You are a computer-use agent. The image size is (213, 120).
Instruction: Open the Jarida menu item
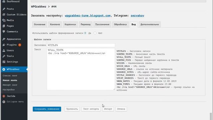click(x=14, y=96)
